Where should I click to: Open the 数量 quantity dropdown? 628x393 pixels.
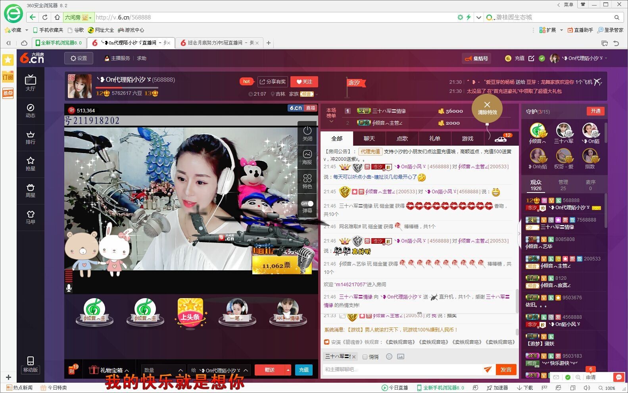pyautogui.click(x=163, y=370)
